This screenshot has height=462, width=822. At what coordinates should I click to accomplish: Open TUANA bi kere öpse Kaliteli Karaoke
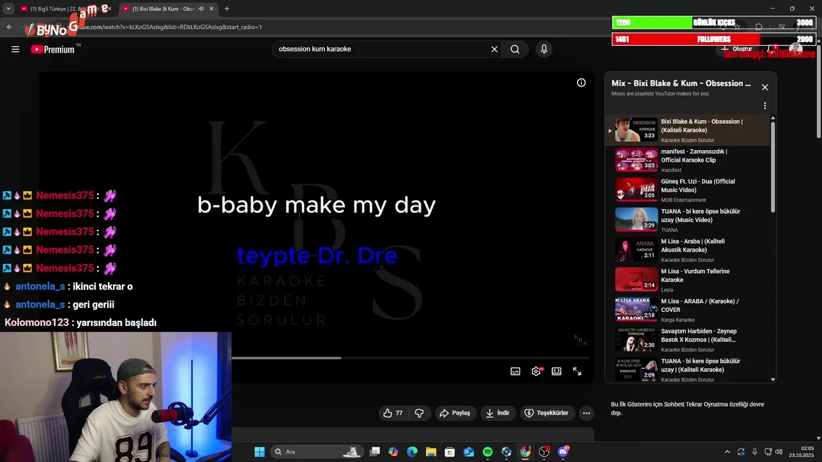688,370
